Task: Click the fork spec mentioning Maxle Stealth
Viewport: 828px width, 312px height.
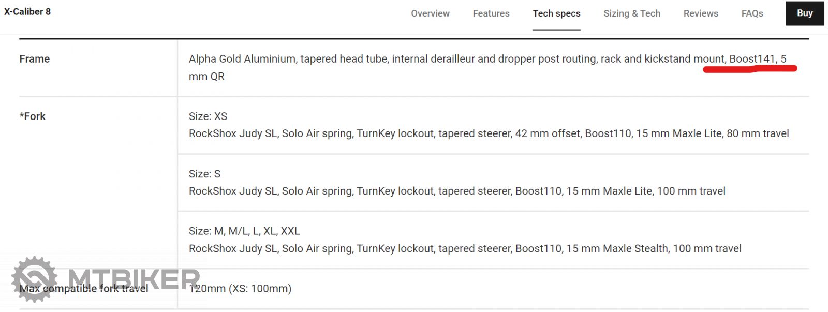Action: (x=465, y=249)
